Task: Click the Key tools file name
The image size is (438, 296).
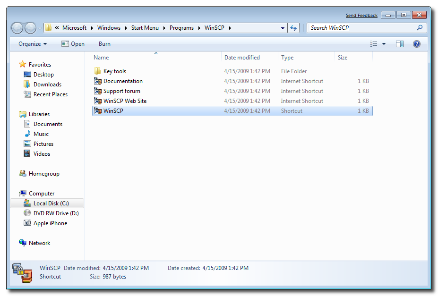Action: click(x=115, y=71)
